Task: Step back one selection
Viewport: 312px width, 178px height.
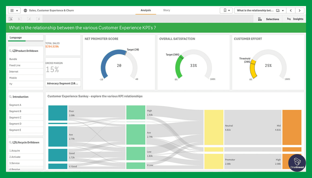Action: pos(20,19)
